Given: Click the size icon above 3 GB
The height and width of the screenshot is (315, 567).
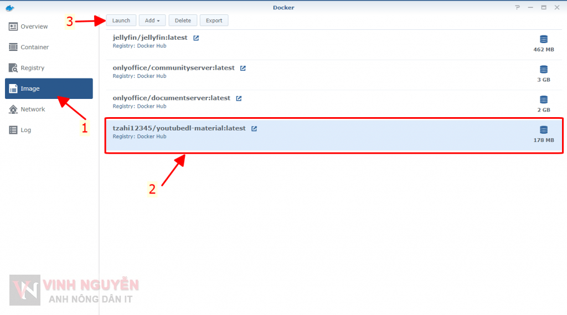Looking at the screenshot, I should pos(543,70).
